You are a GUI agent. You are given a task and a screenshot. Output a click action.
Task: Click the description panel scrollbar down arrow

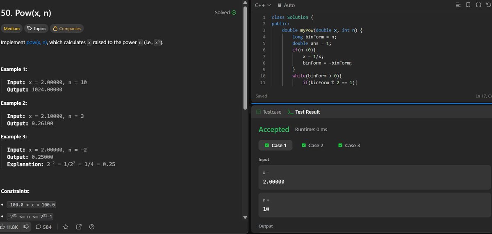[246, 217]
